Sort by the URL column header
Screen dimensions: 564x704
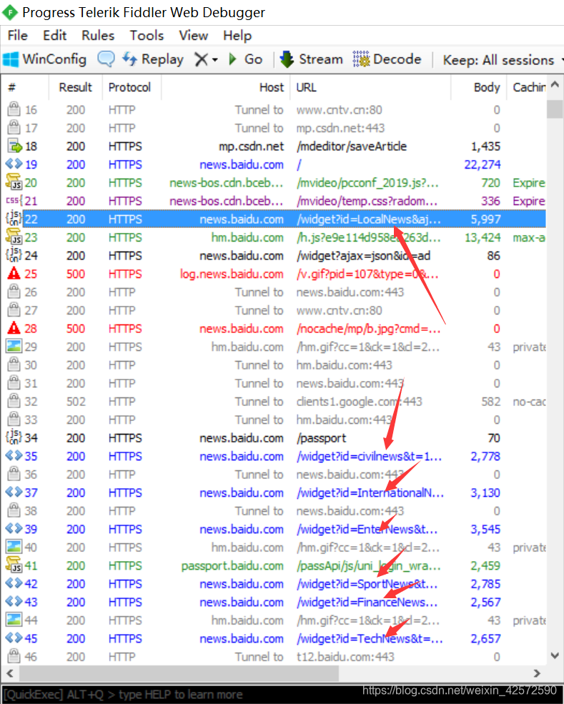370,87
